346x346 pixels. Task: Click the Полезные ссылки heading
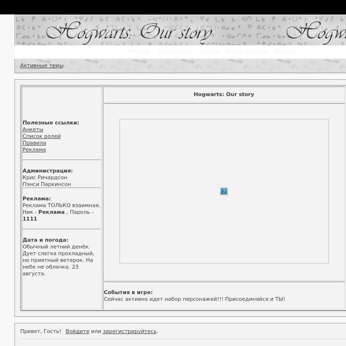(51, 123)
